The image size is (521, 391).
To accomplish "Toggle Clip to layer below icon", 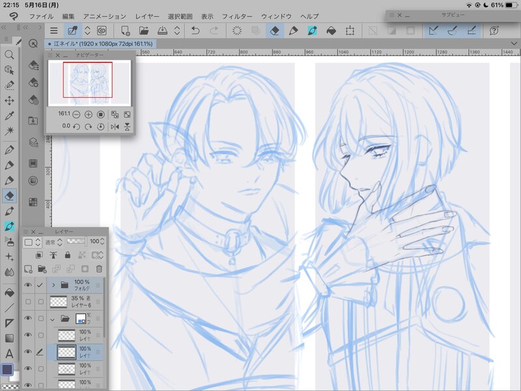I will [39, 255].
